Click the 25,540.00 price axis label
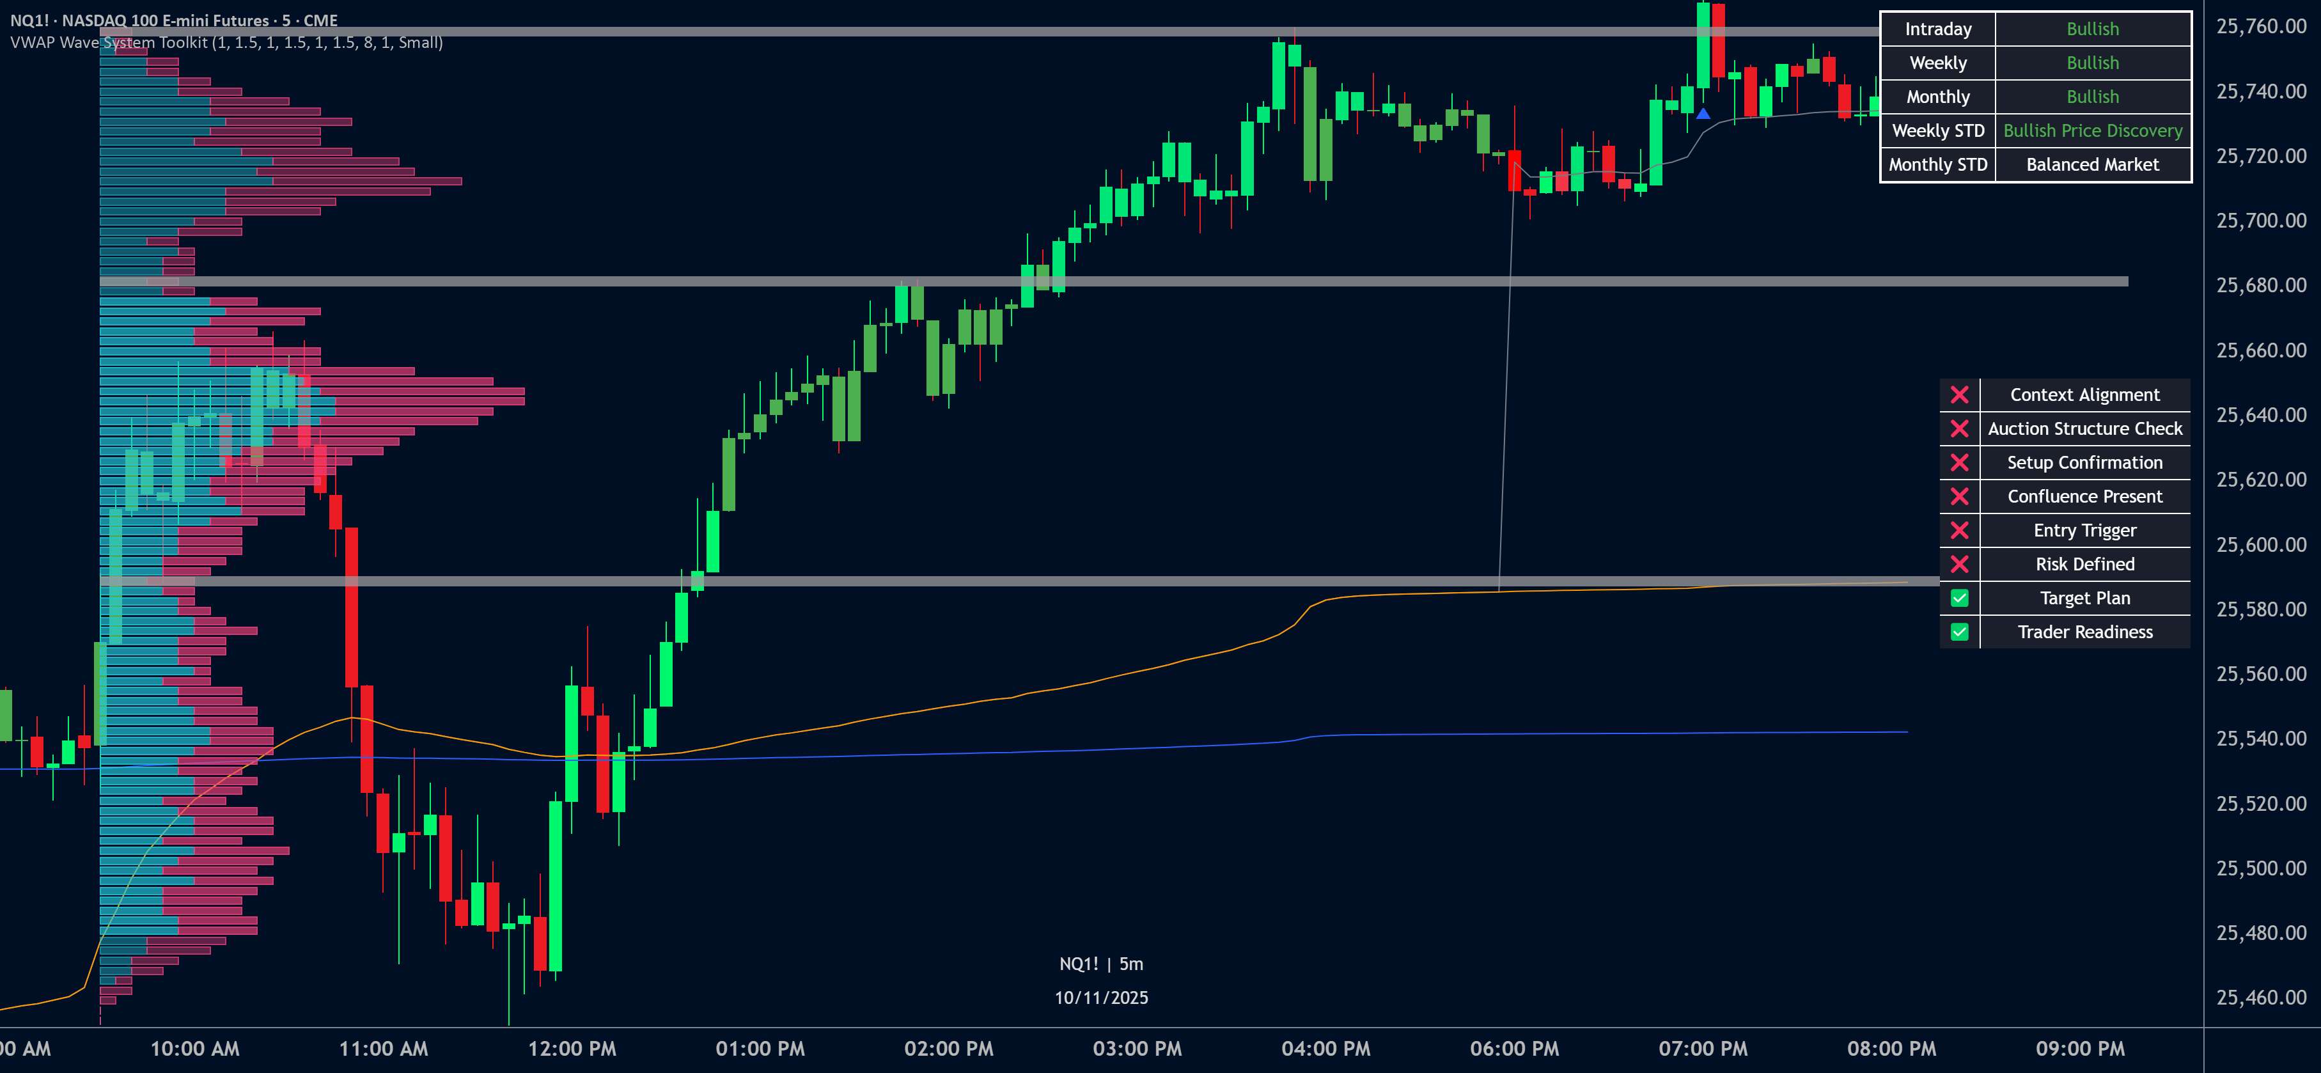Screen dimensions: 2321x1073 coord(2261,739)
